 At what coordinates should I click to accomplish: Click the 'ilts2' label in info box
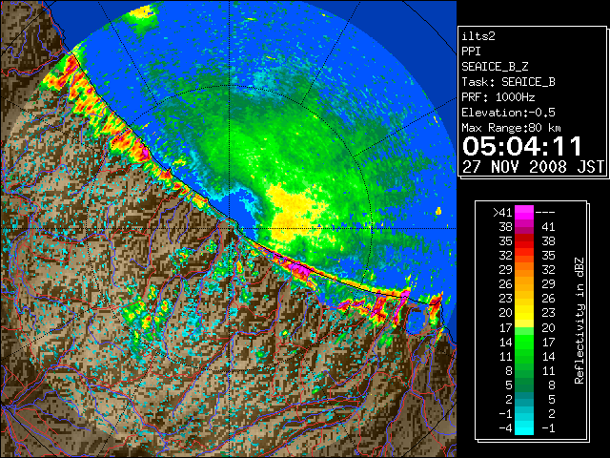[x=478, y=36]
